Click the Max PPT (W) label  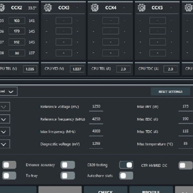147,107
